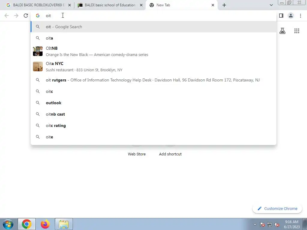This screenshot has height=230, width=307.
Task: Open Chrome's three-dot menu
Action: (x=300, y=16)
